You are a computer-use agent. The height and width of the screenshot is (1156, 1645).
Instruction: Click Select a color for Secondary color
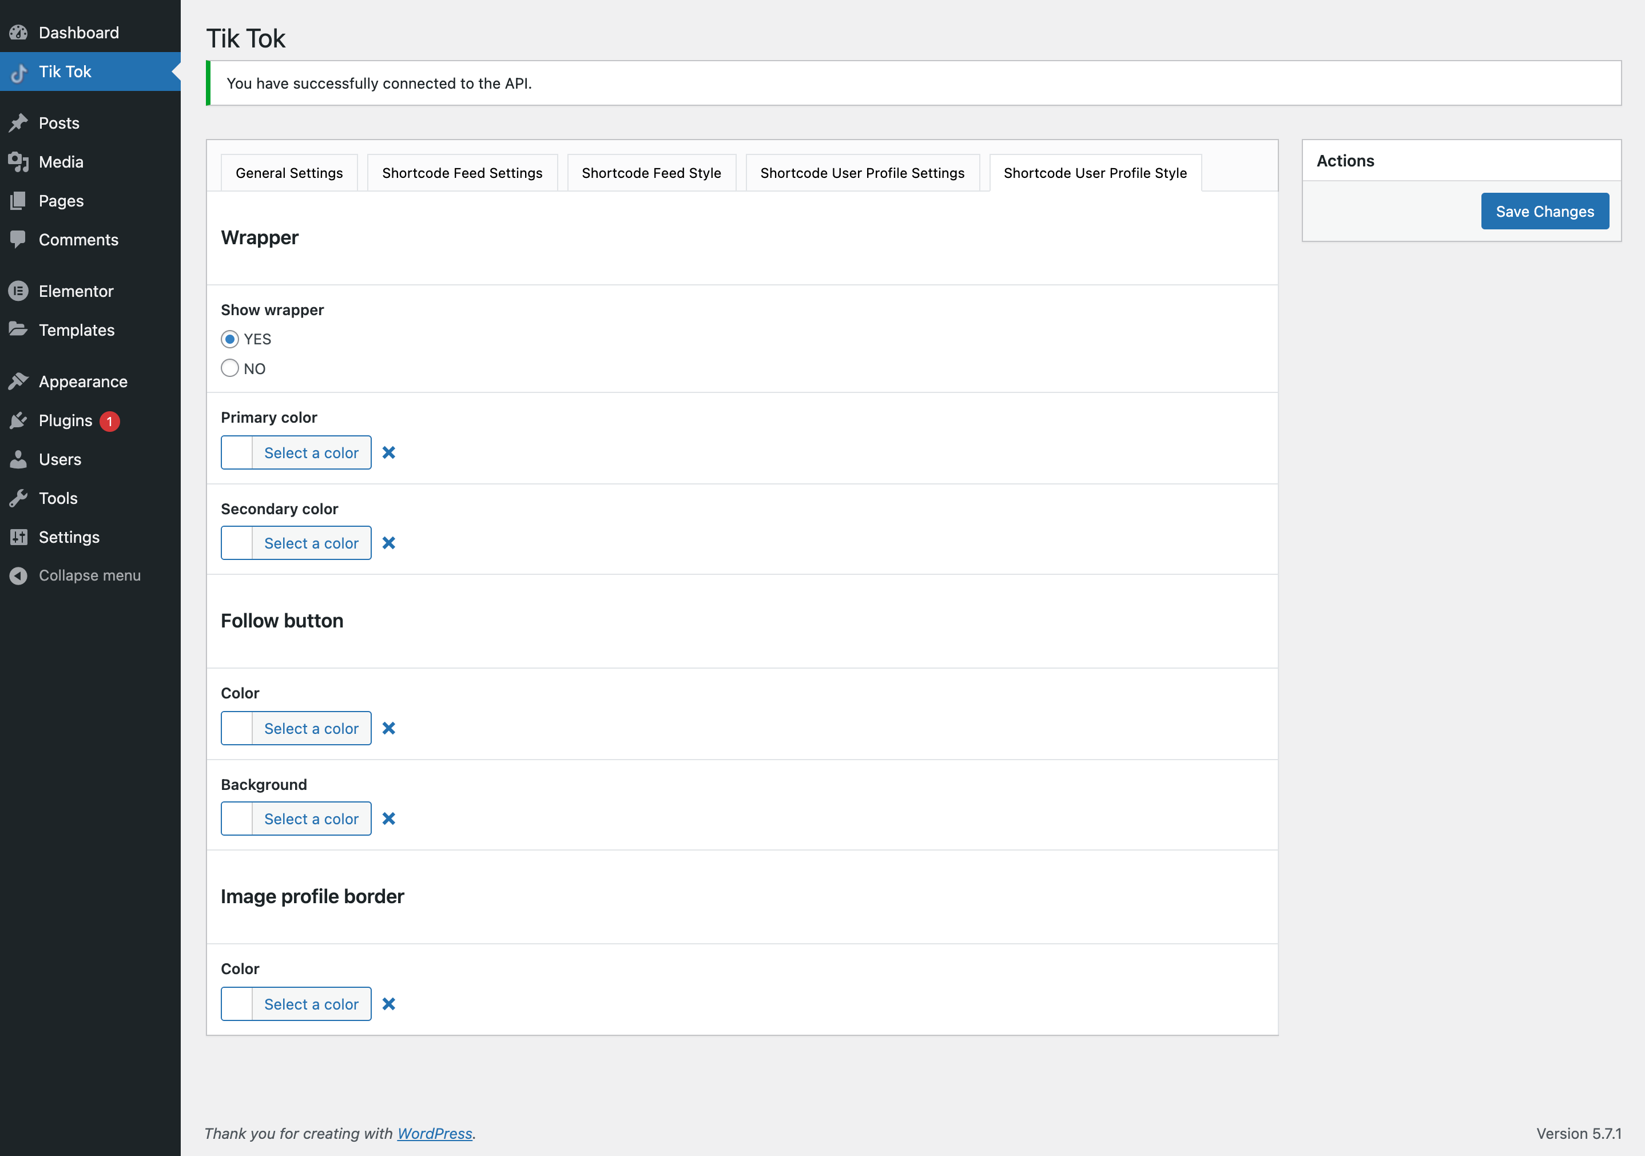tap(312, 542)
